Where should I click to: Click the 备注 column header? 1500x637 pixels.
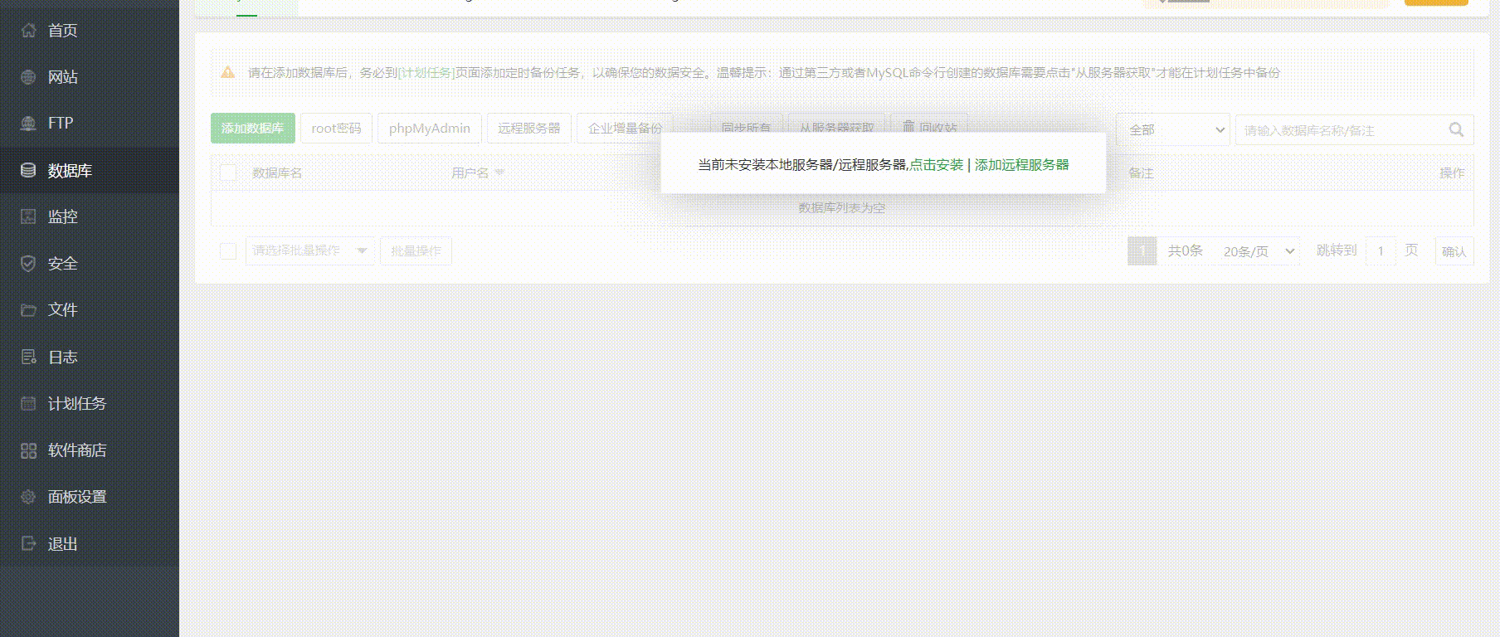point(1142,173)
